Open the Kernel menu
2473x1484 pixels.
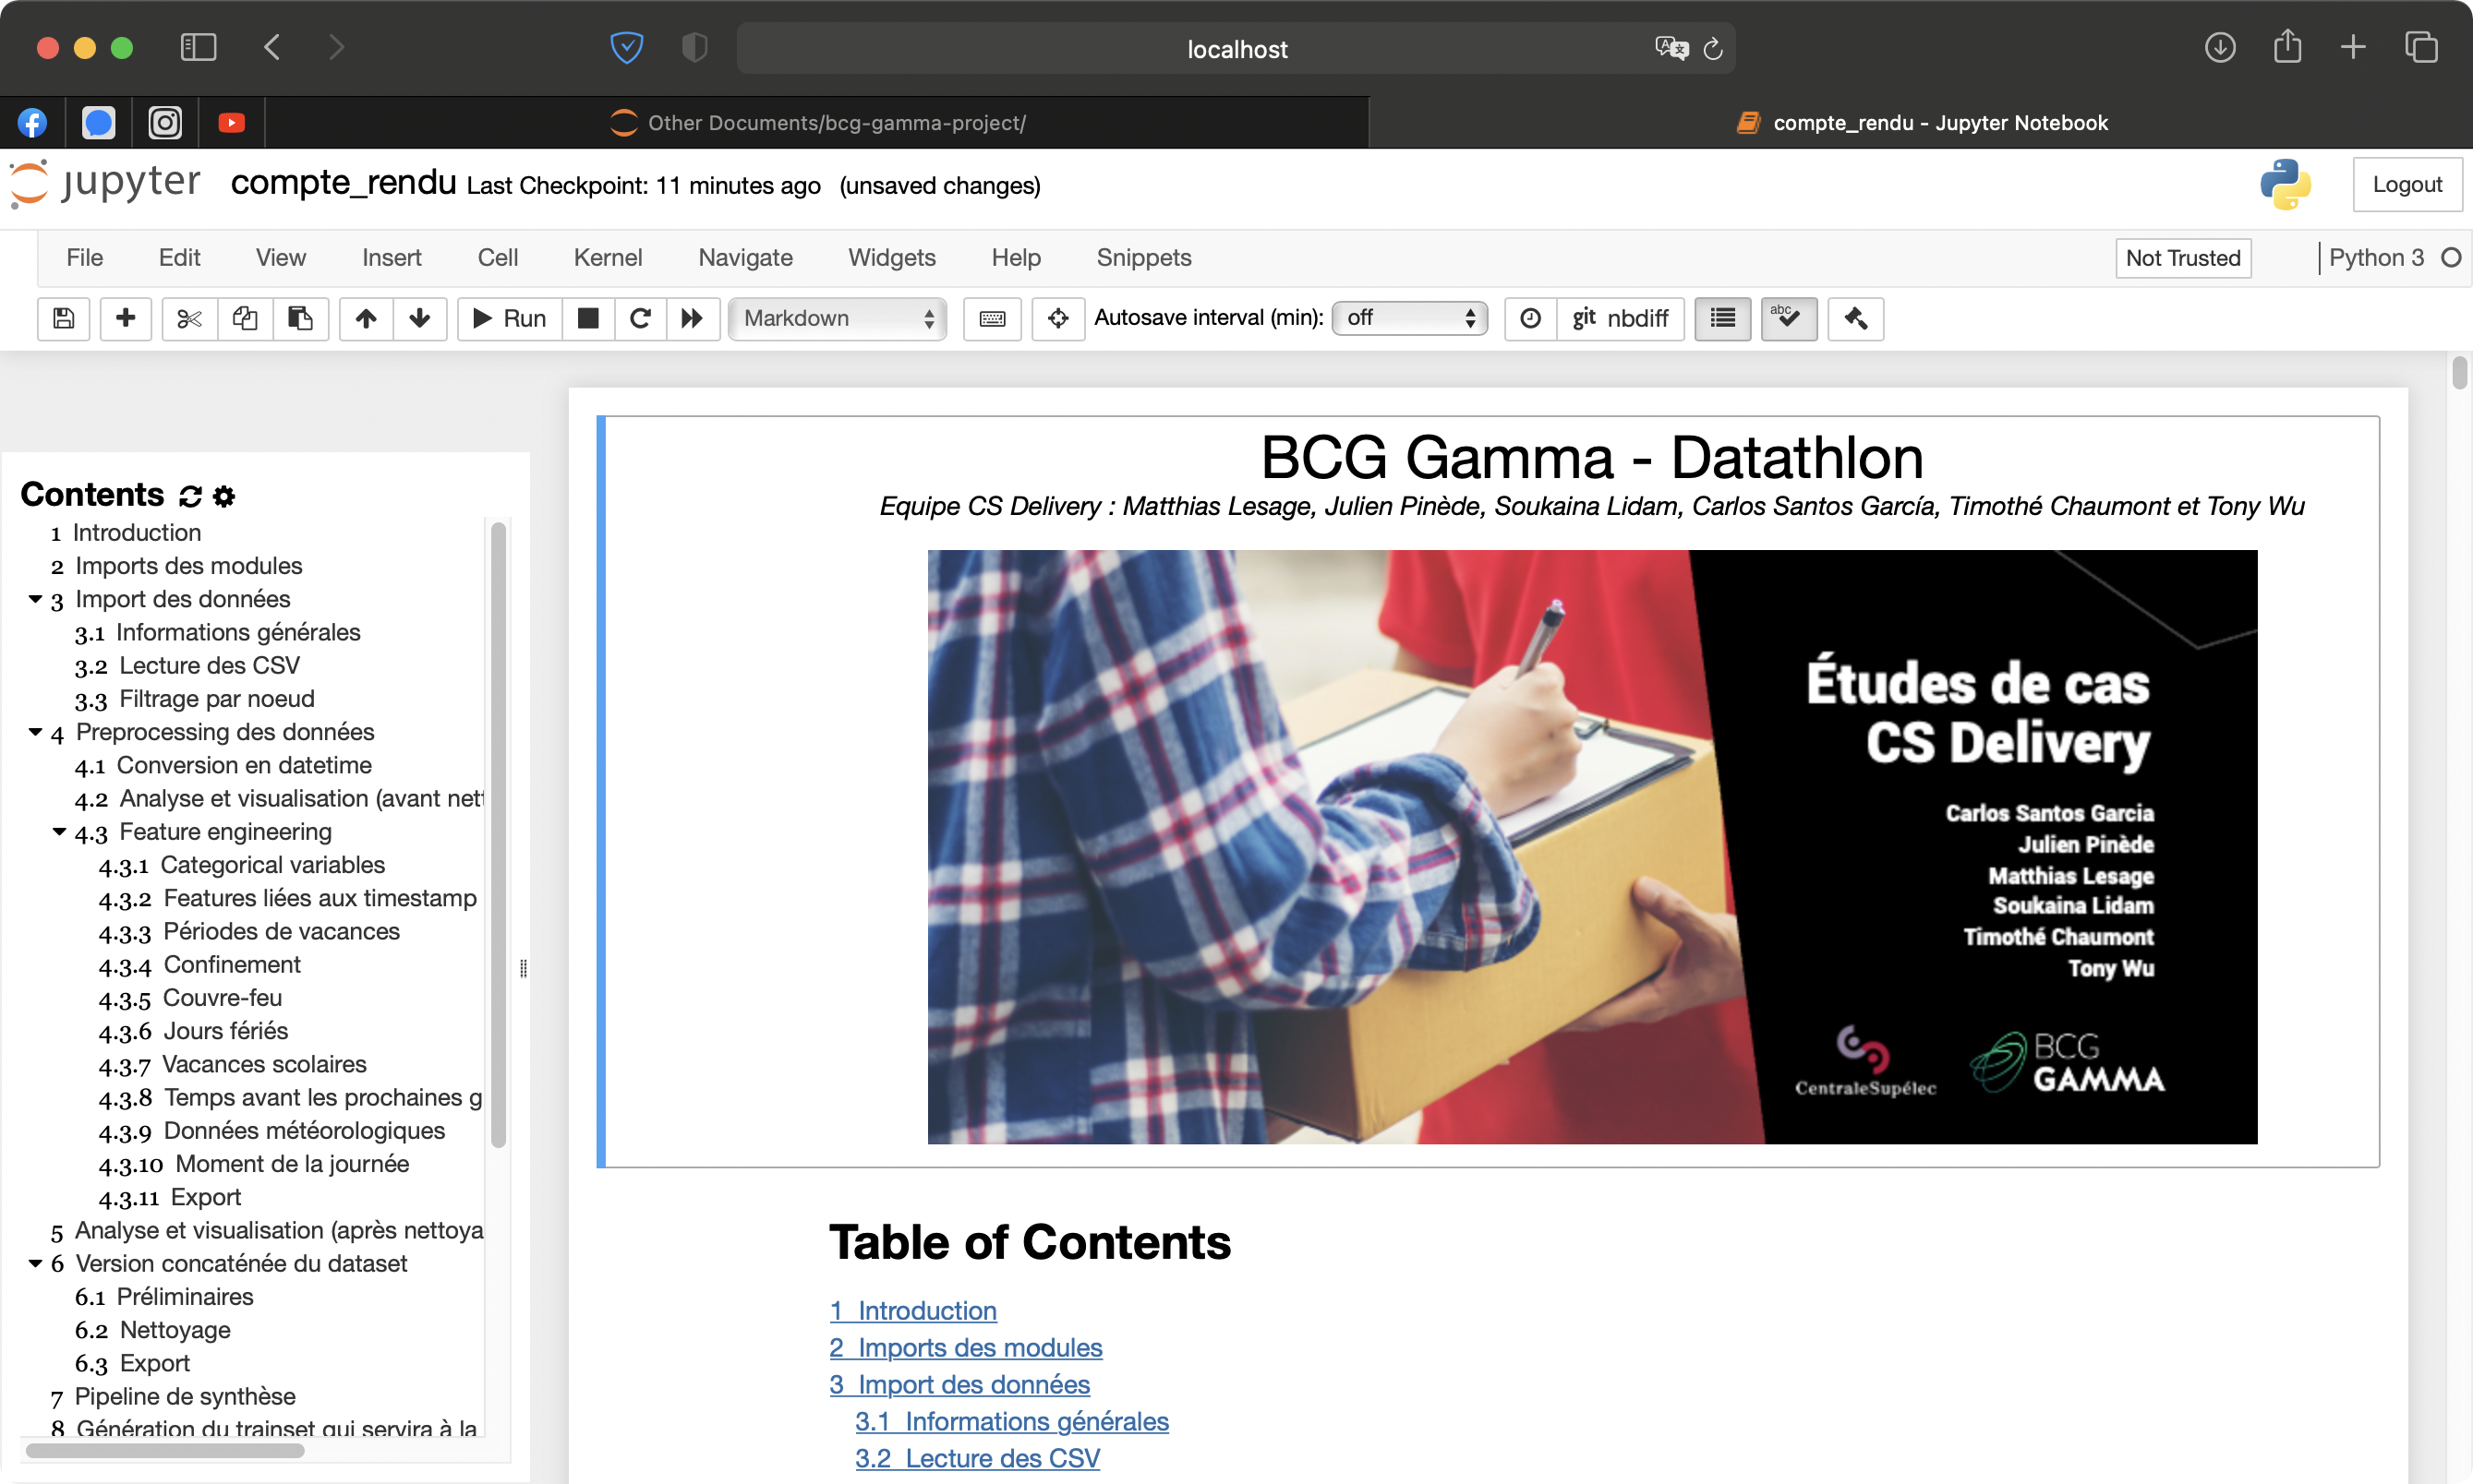click(x=608, y=258)
